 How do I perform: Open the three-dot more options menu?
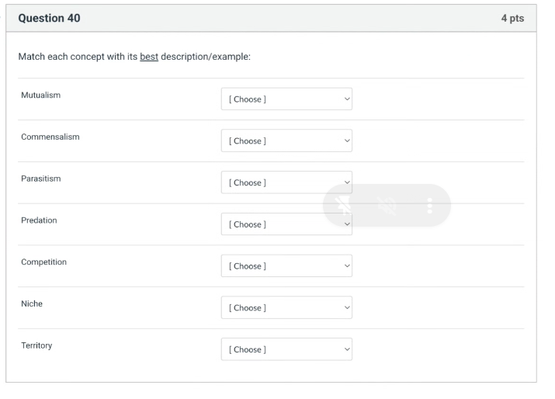point(428,205)
